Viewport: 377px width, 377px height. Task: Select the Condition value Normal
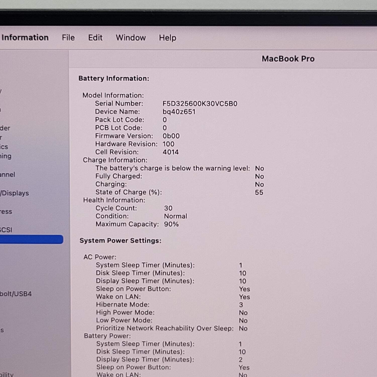176,216
